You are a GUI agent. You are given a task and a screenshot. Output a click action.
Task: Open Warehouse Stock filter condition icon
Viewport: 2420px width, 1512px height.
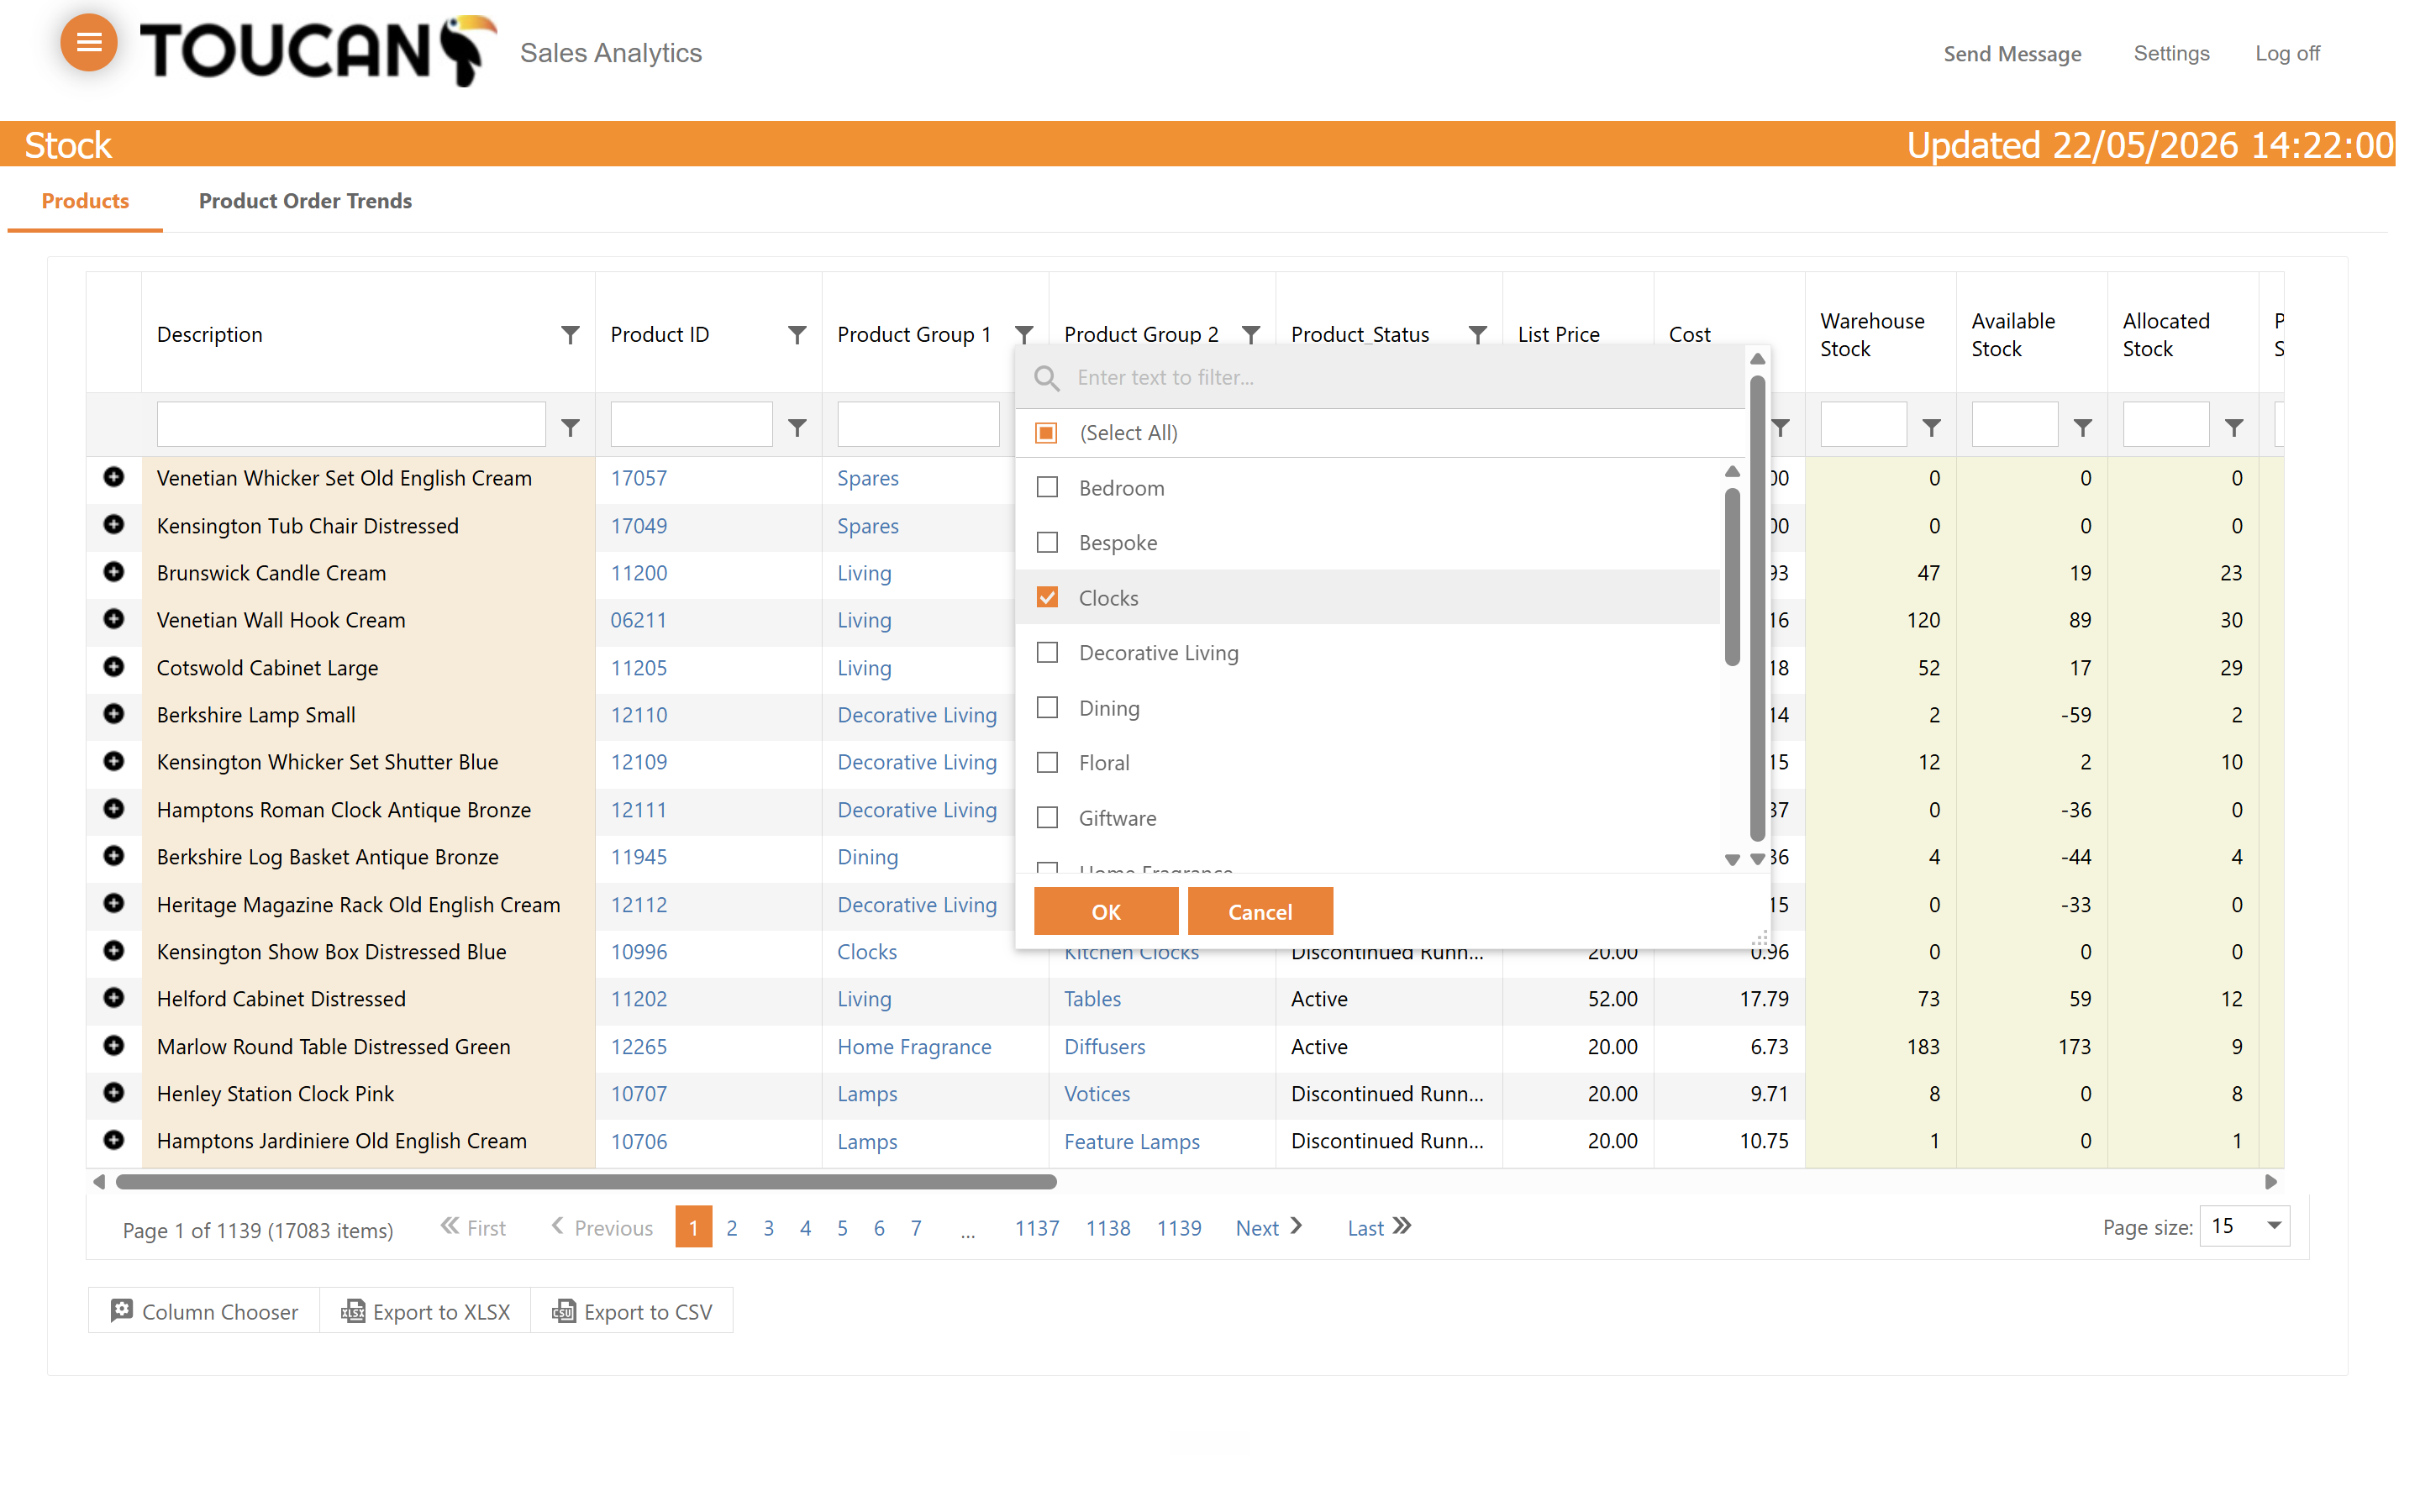(1932, 428)
